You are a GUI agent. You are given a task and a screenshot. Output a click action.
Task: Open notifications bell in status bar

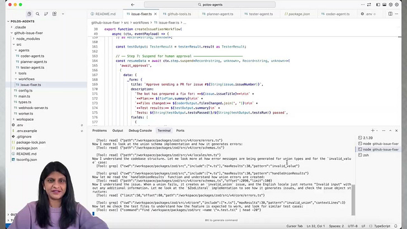tap(396, 226)
